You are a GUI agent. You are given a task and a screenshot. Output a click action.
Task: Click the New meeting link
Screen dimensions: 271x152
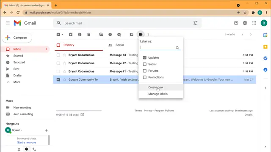[x=22, y=107]
